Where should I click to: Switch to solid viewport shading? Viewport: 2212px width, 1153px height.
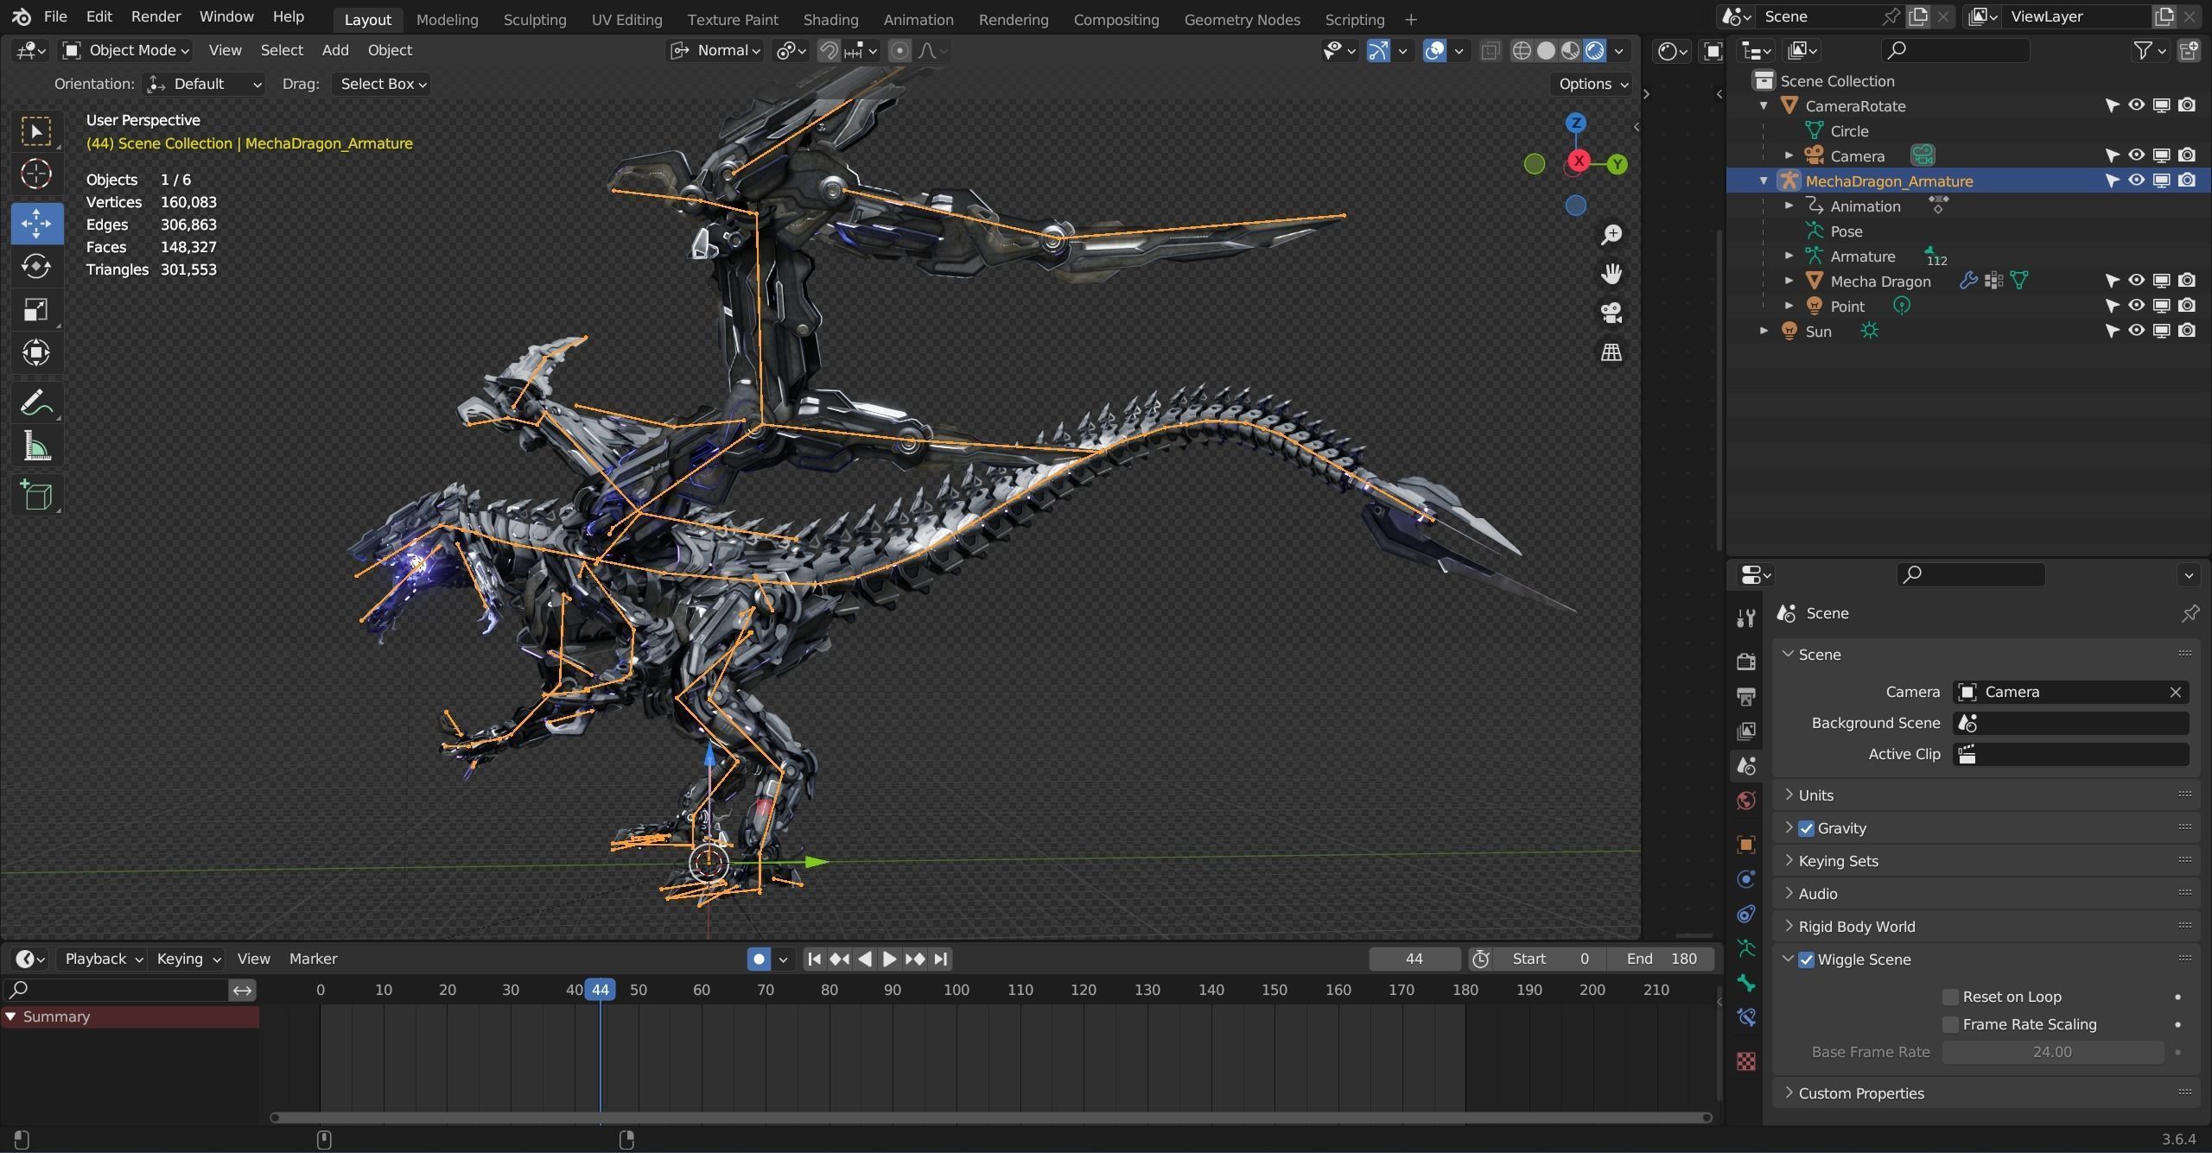coord(1546,51)
